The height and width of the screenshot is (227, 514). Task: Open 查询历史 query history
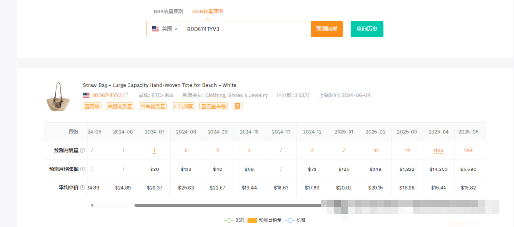pos(367,29)
